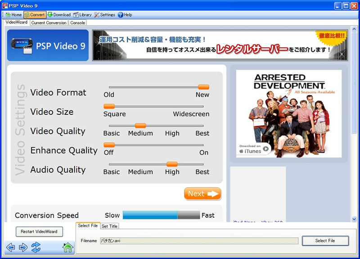Open the Library section
The width and height of the screenshot is (360, 259).
pos(82,15)
